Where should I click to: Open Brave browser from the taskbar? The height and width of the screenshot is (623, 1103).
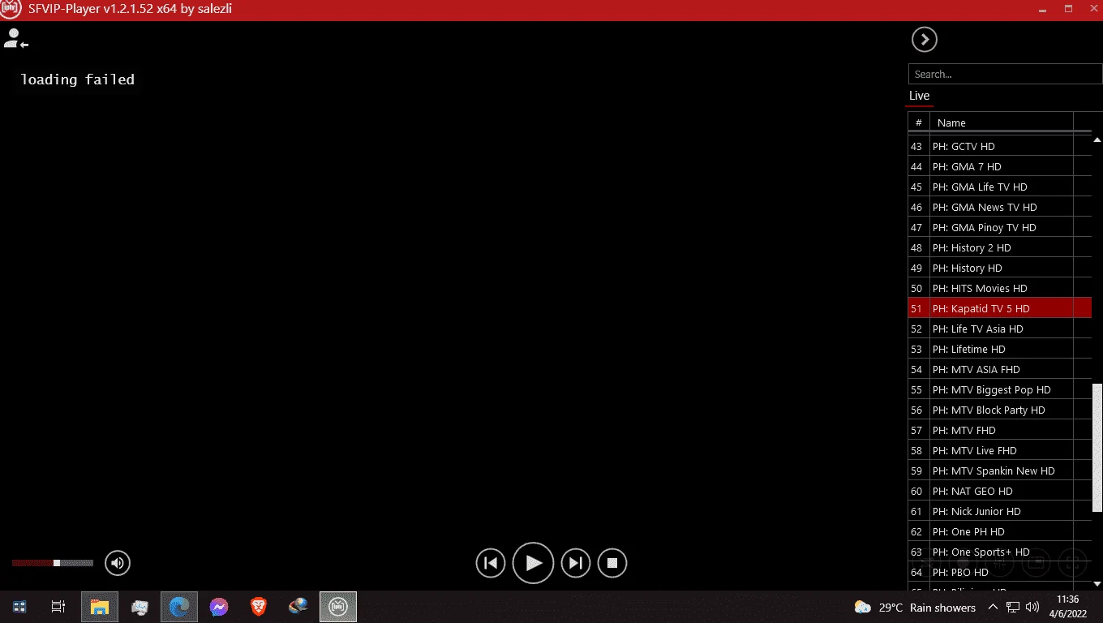(258, 607)
